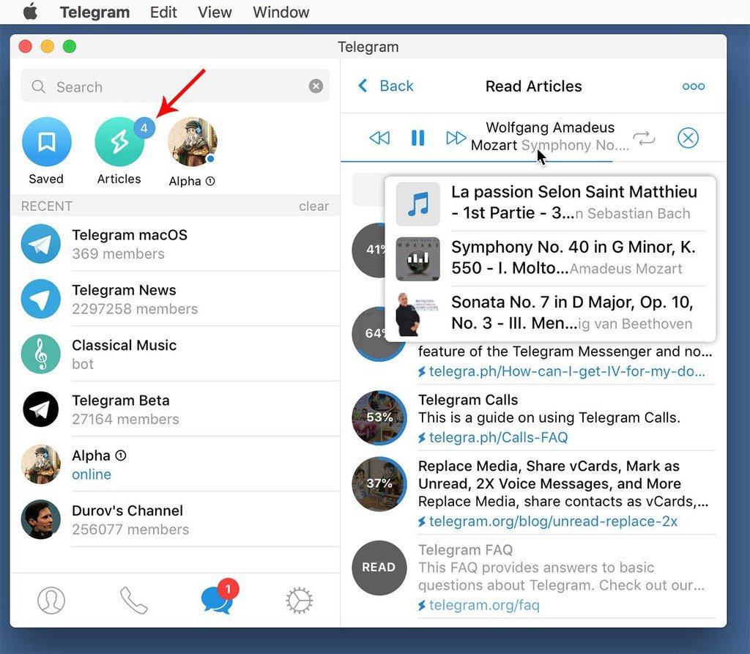The height and width of the screenshot is (654, 750).
Task: Open the Edit menu
Action: [163, 12]
